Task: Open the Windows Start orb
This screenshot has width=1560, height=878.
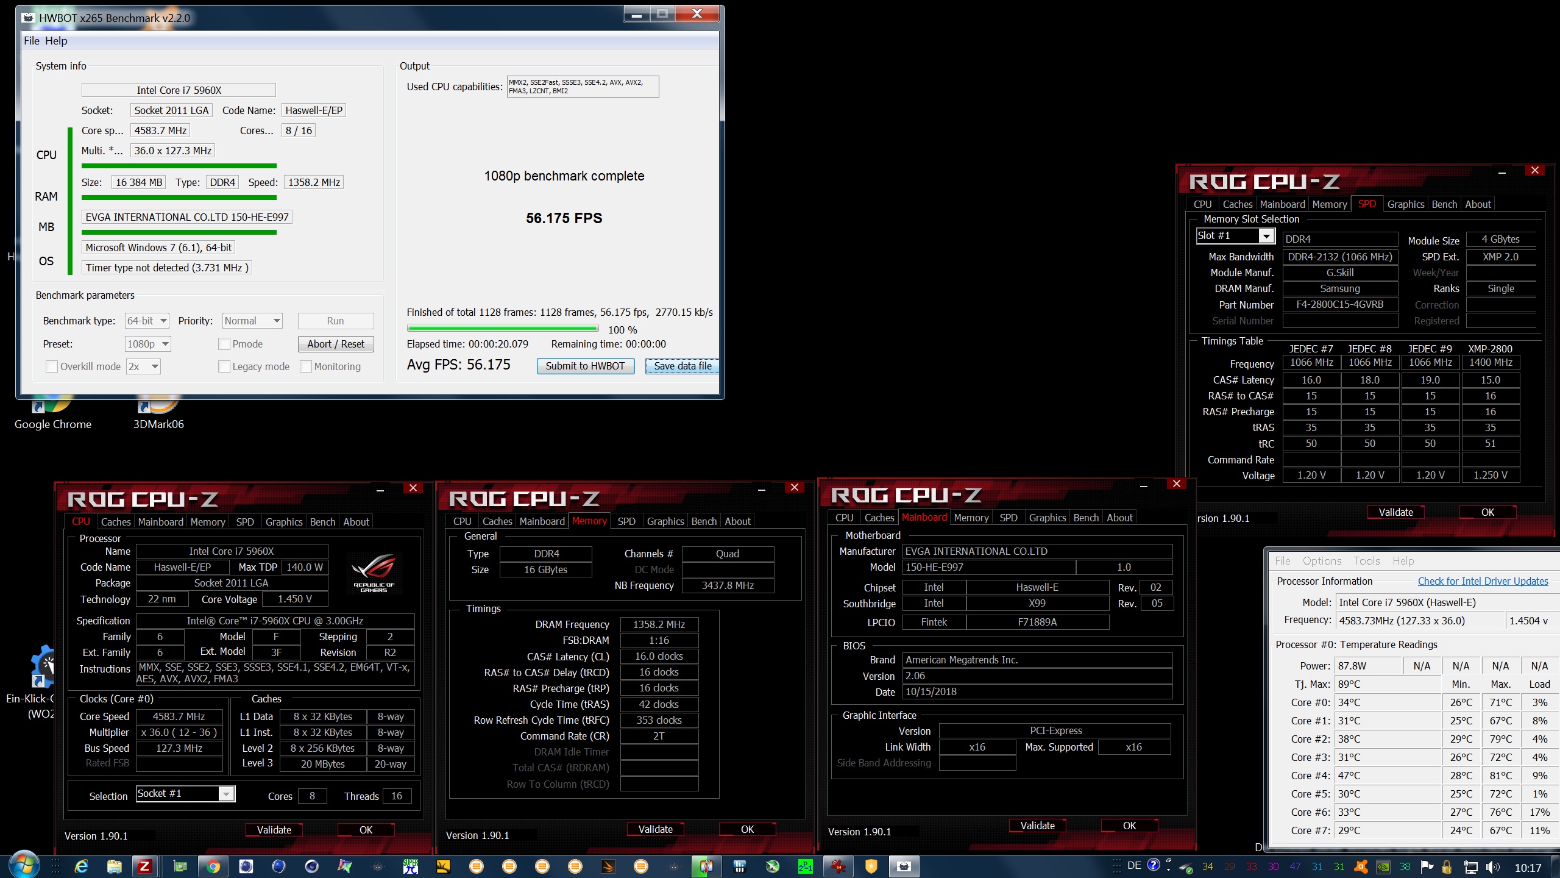Action: 23,865
